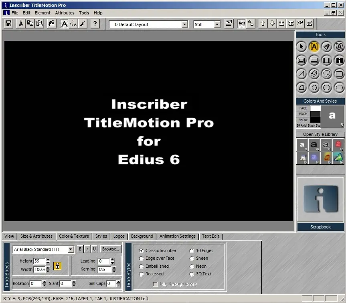Select the 10 Edges type style
This screenshot has width=346, height=303.
(x=192, y=251)
